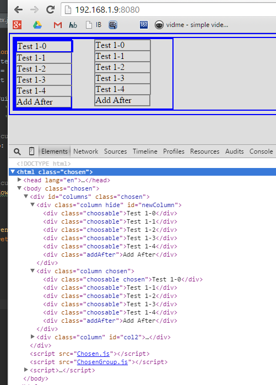Screen dimensions: 276x385
Task: Click Test 1-0 in second page column
Action: (x=122, y=45)
